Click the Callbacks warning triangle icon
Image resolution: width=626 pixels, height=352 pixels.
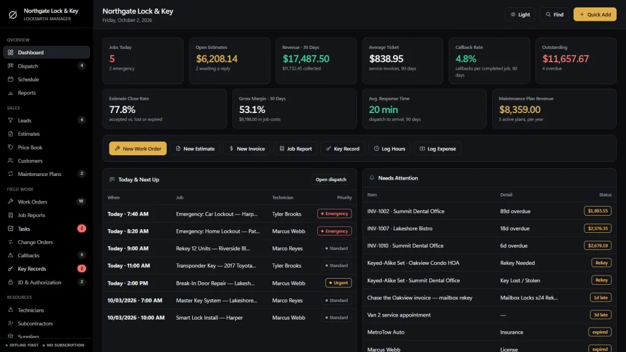[10, 255]
